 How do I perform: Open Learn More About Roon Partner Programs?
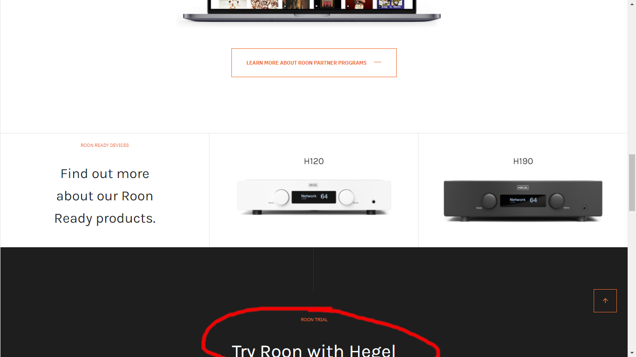pyautogui.click(x=314, y=63)
